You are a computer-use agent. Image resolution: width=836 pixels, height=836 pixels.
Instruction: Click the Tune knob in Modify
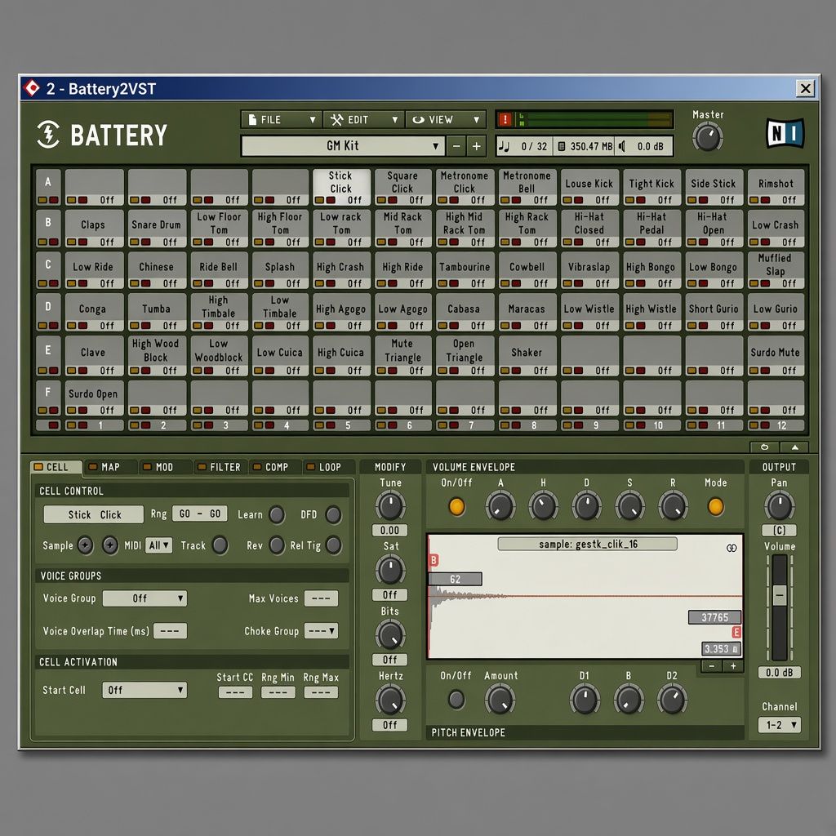[390, 506]
